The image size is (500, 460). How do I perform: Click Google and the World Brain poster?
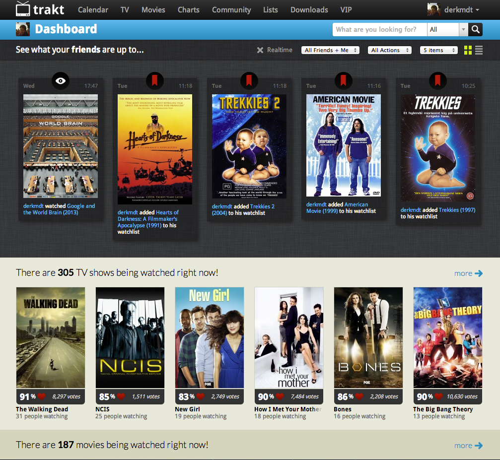61,146
